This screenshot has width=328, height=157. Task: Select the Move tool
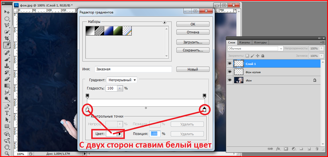[x=7, y=12]
